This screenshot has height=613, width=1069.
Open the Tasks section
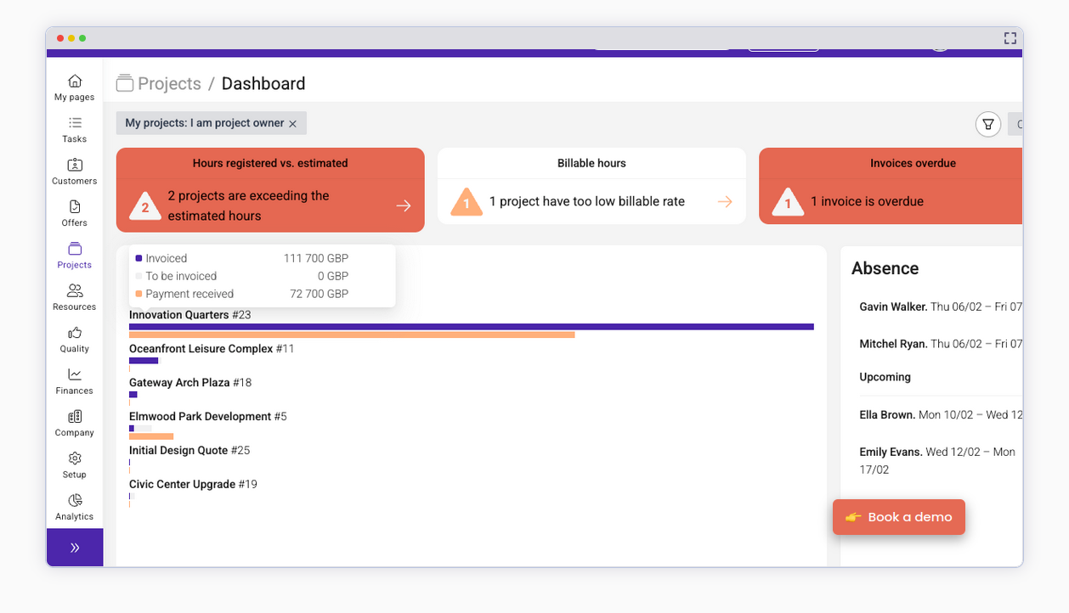point(74,129)
